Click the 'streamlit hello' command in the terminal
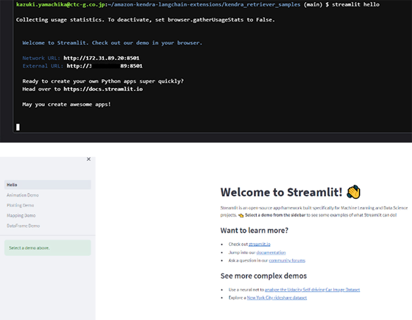This screenshot has width=412, height=320. pyautogui.click(x=356, y=5)
